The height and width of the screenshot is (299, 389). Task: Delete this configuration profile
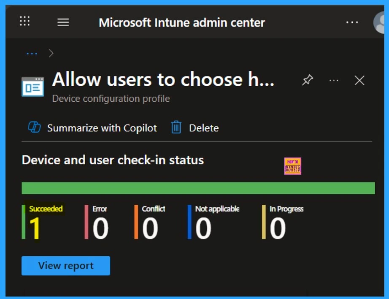(204, 128)
